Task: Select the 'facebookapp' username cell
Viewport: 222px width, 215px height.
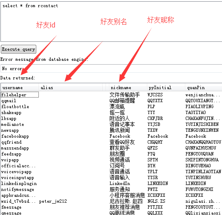Action: tap(20, 136)
